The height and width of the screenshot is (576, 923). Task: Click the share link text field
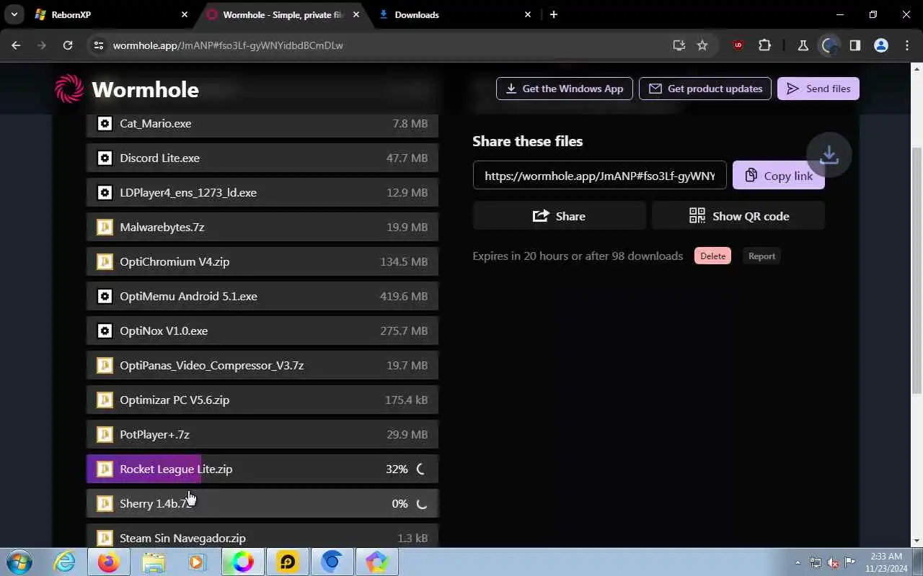click(600, 175)
